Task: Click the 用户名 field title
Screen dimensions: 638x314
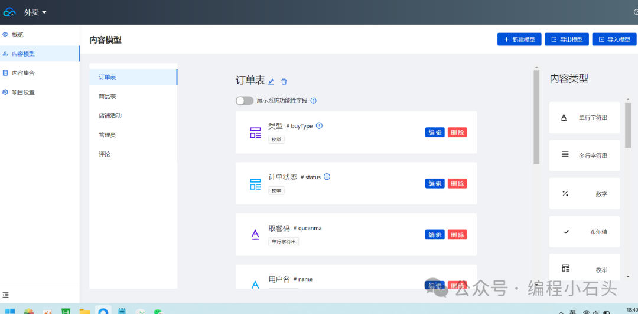Action: pos(279,279)
